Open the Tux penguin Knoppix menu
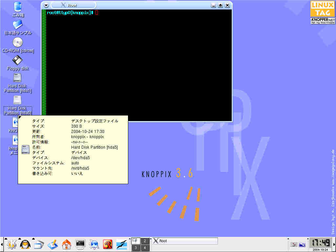336x252 pixels. (x=25, y=245)
